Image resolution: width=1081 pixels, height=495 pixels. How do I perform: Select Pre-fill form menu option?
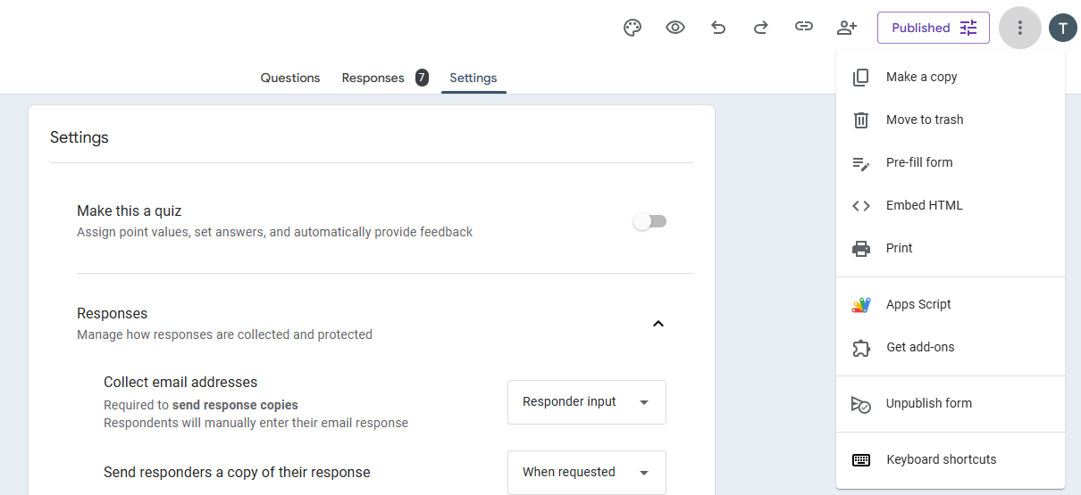[x=951, y=162]
